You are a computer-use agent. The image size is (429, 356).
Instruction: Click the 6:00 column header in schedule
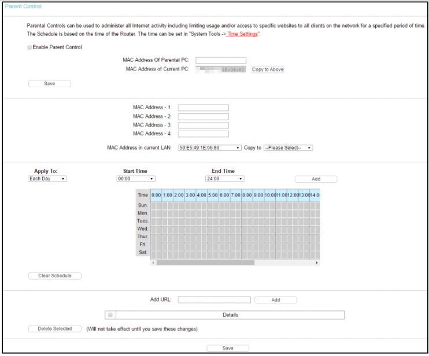coord(224,195)
